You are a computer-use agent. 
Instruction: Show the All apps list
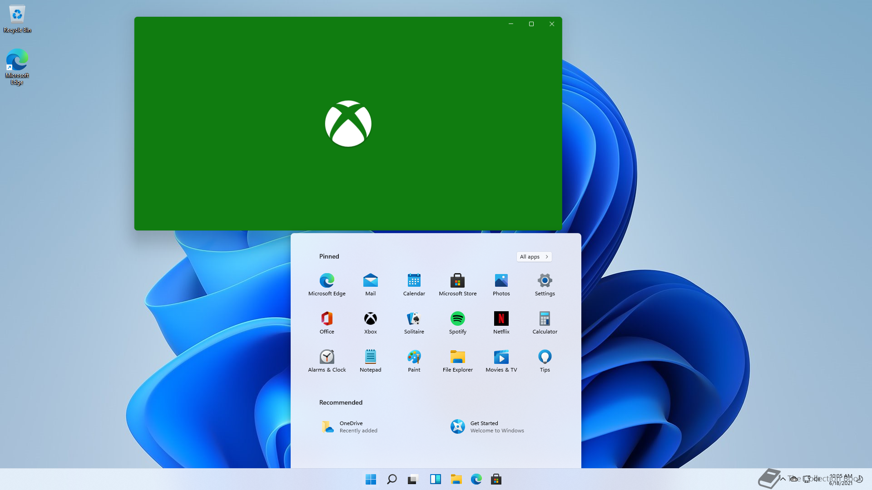(x=534, y=257)
